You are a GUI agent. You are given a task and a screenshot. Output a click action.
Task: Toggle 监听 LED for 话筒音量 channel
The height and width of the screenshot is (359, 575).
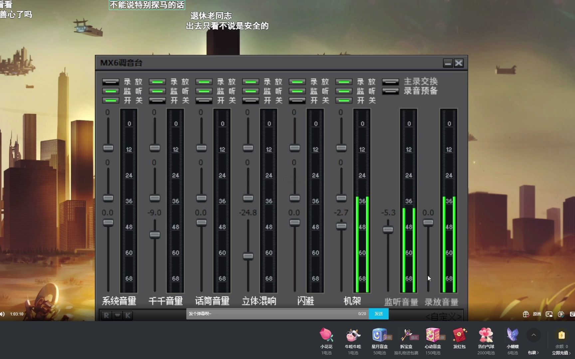204,91
